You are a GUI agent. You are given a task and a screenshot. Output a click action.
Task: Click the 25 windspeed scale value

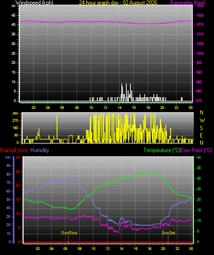13,53
